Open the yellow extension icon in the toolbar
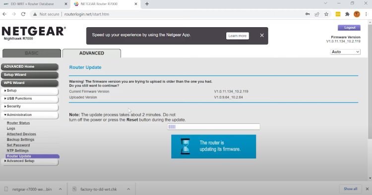Image resolution: width=372 pixels, height=195 pixels. [338, 14]
